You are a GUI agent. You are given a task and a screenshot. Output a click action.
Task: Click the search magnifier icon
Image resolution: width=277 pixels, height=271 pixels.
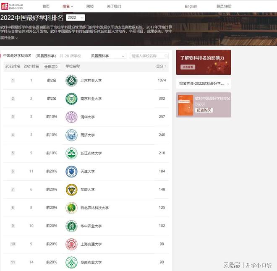tap(166, 56)
